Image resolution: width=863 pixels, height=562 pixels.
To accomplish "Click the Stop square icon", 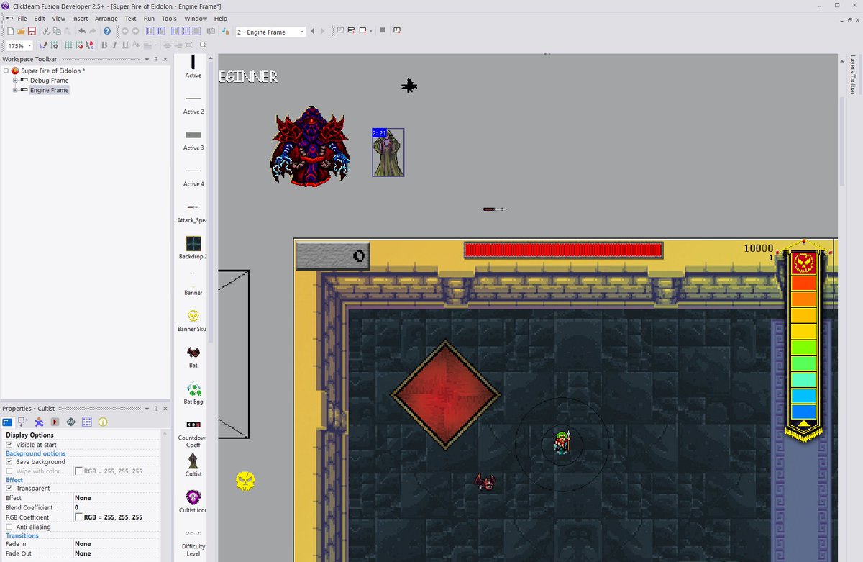I will coord(383,31).
